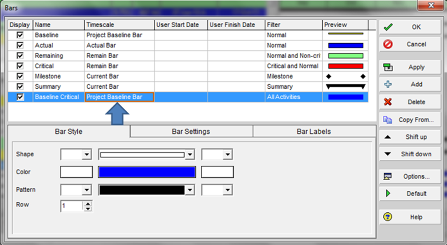
Task: Select the Remaining row name cell
Action: (59, 56)
